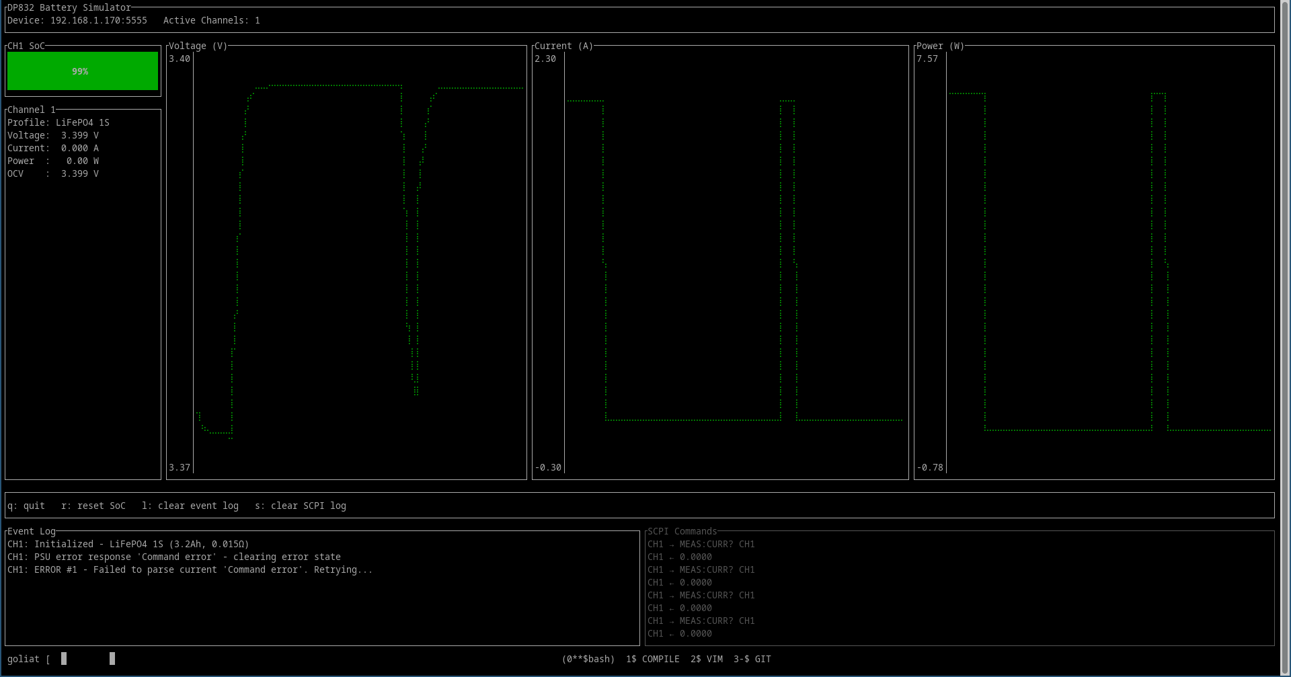Click 'r: reset SoC' command
The width and height of the screenshot is (1291, 677).
pyautogui.click(x=94, y=506)
